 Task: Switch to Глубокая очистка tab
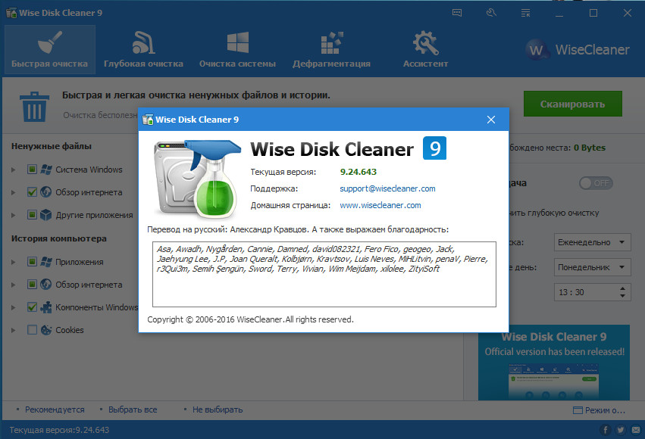[143, 49]
